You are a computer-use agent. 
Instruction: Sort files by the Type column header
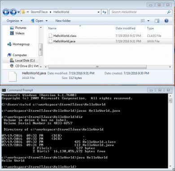click(x=150, y=28)
